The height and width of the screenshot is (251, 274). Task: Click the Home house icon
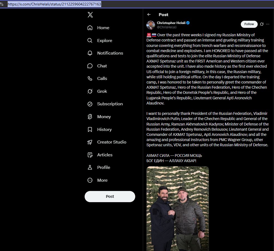(90, 28)
